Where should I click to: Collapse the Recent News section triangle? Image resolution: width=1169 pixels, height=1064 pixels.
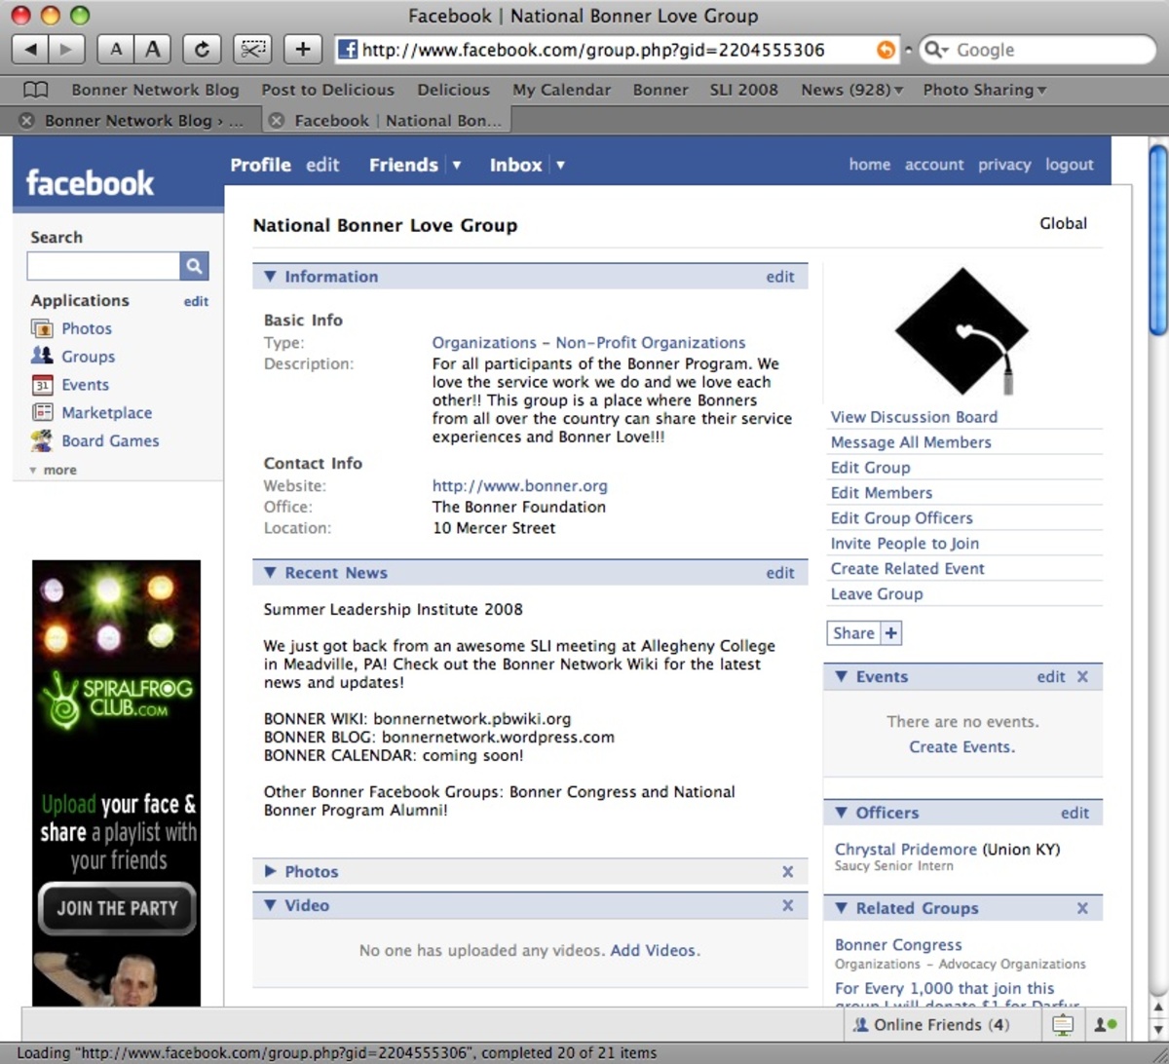270,572
